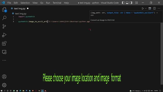Open Brave browser from the taskbar
Screen dimensions: 163x92
tap(33, 91)
